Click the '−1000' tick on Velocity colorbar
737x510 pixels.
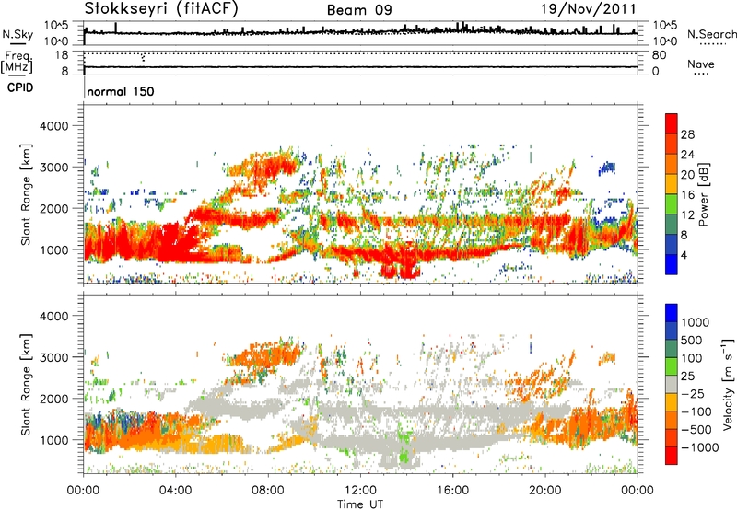699,447
